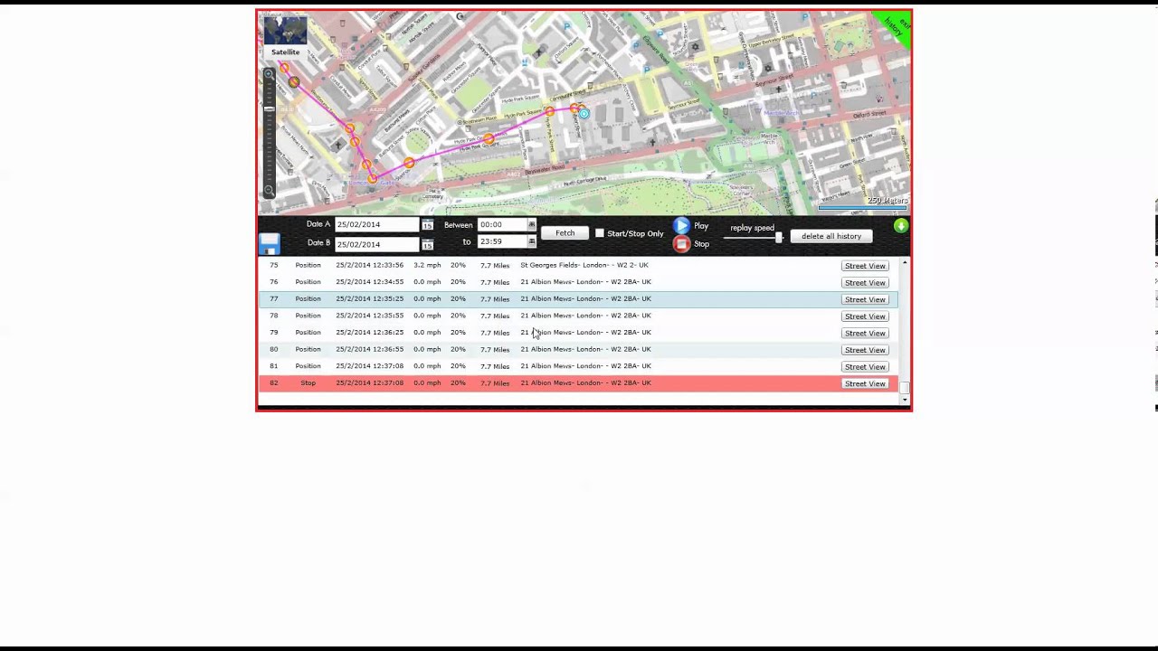Open the Date A calendar picker
1158x651 pixels.
tap(427, 225)
